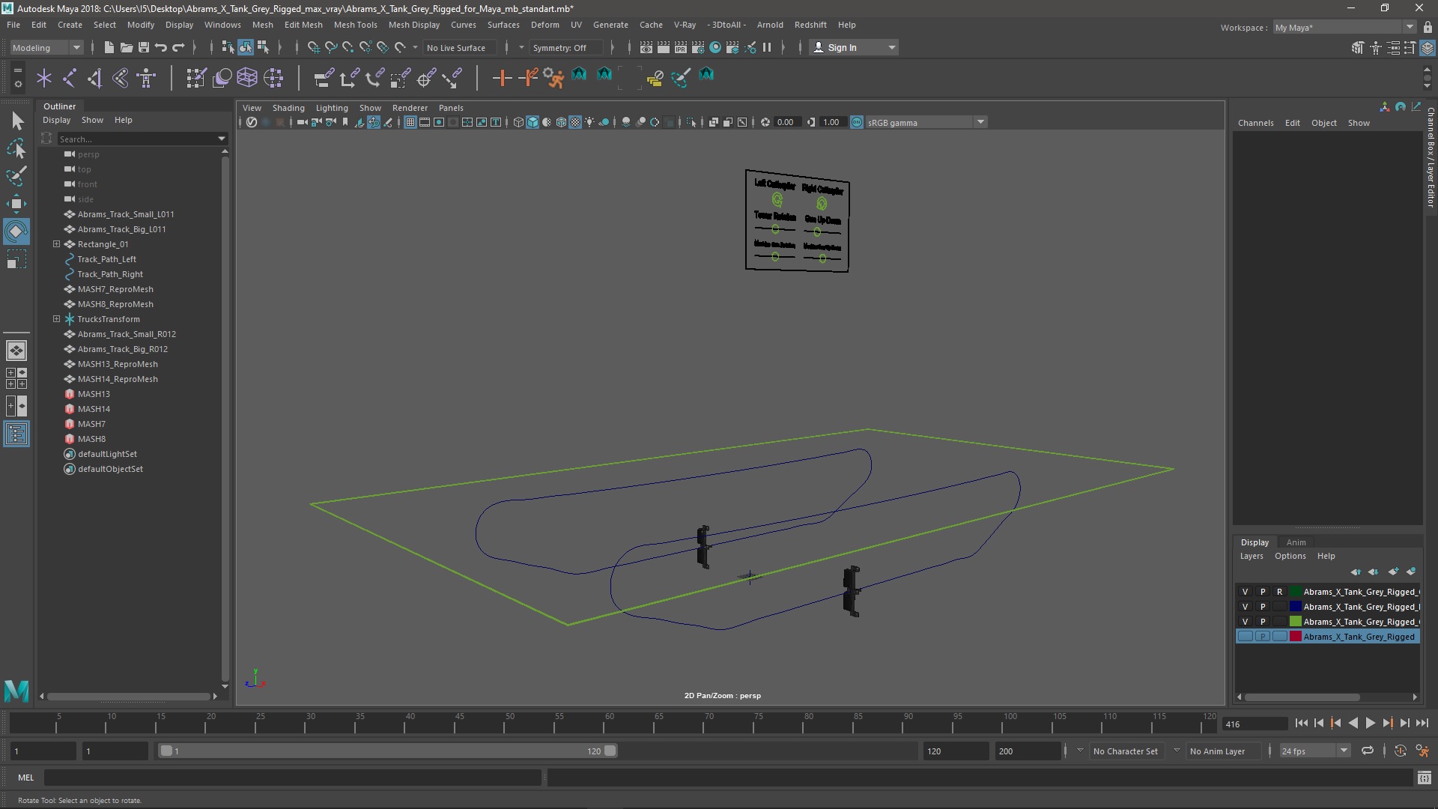The image size is (1438, 809).
Task: Go to start of playback range
Action: click(1301, 724)
